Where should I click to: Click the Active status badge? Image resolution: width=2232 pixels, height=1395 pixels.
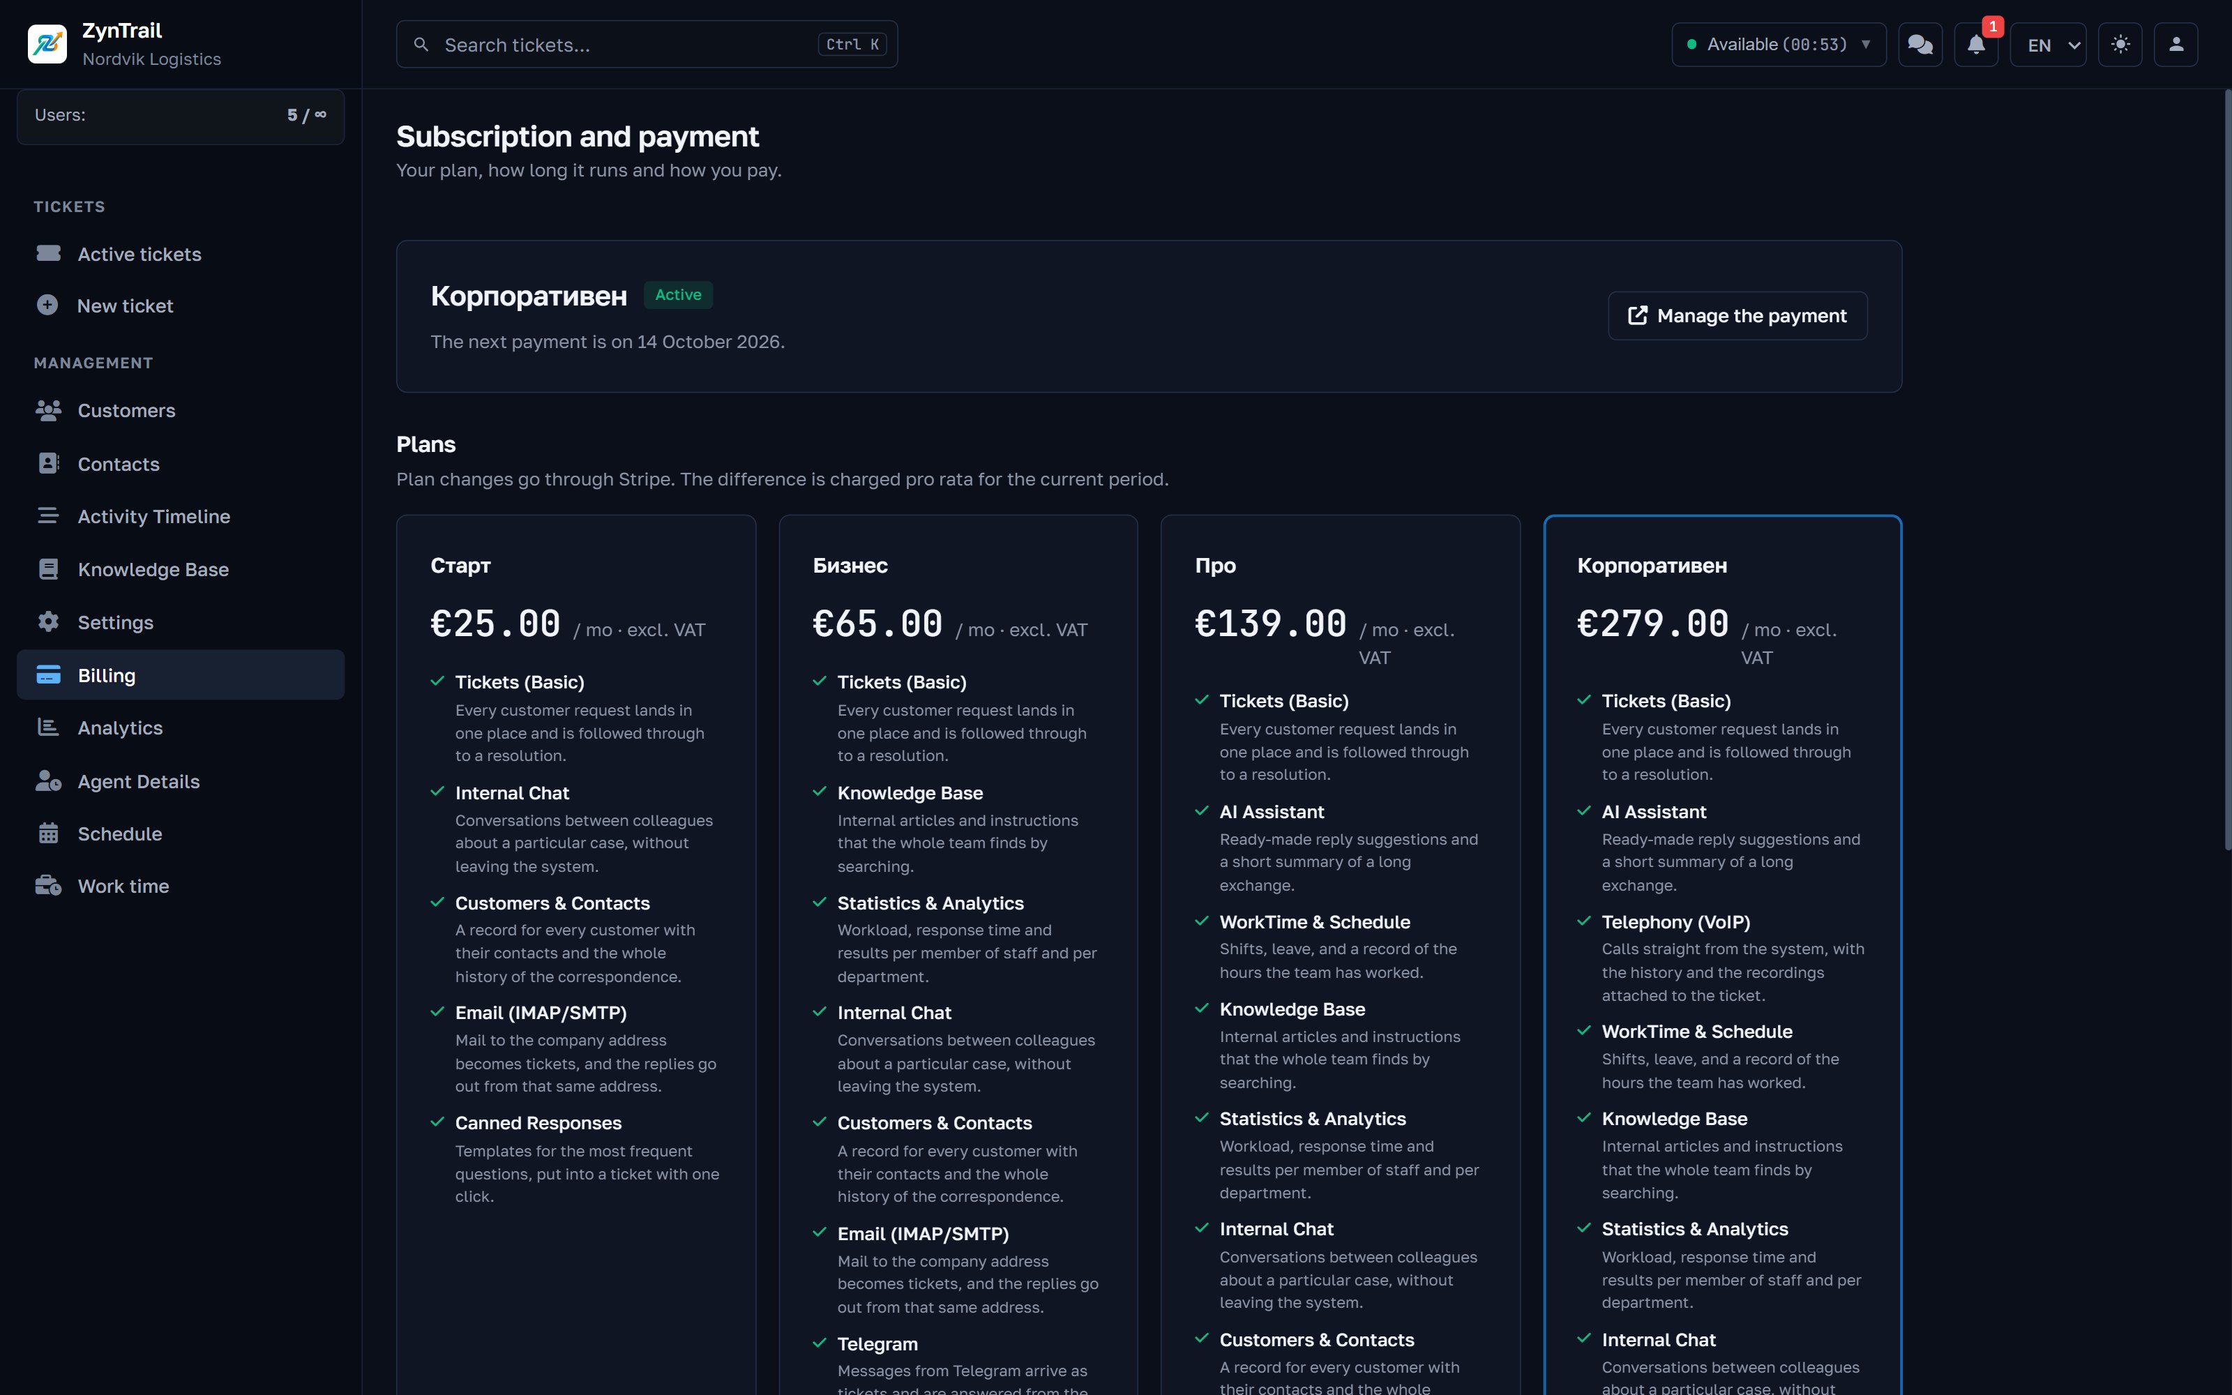coord(678,295)
